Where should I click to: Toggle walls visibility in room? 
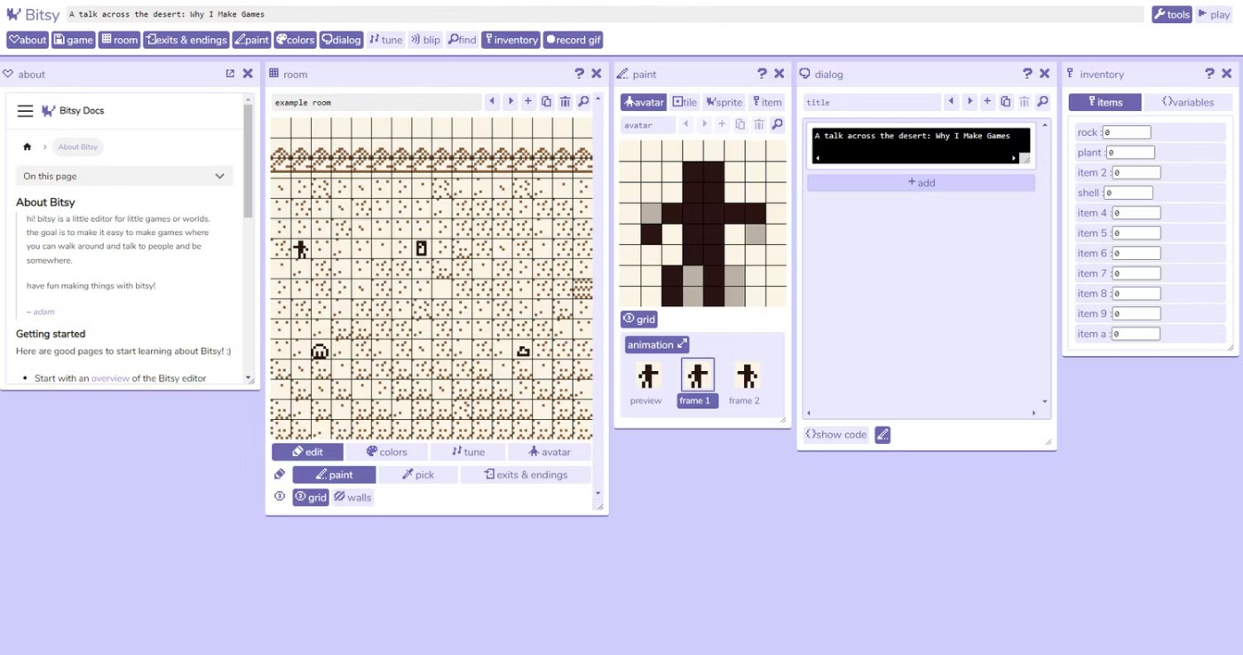(x=353, y=497)
